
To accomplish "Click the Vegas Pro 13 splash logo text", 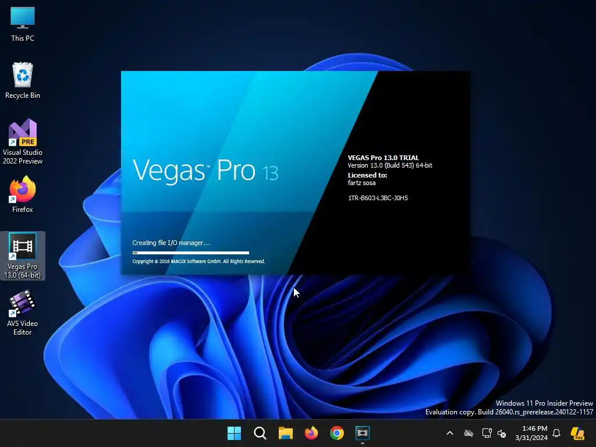I will (205, 171).
